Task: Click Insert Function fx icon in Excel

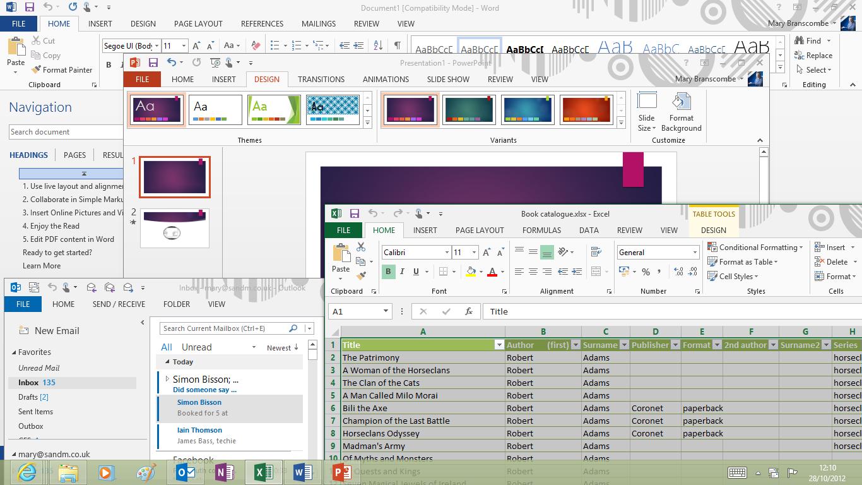Action: (468, 311)
